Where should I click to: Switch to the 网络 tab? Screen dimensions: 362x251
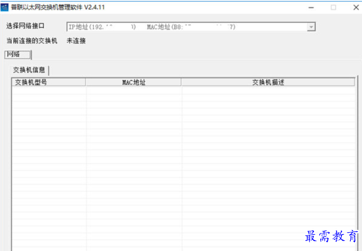[17, 55]
